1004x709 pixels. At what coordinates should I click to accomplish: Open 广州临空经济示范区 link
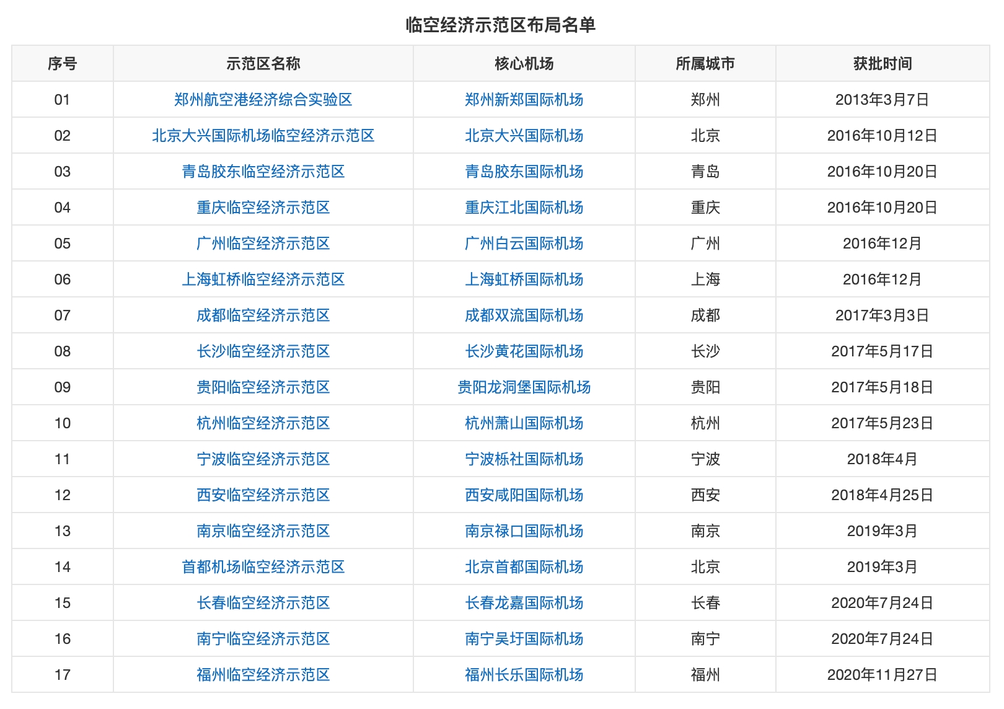(x=263, y=244)
